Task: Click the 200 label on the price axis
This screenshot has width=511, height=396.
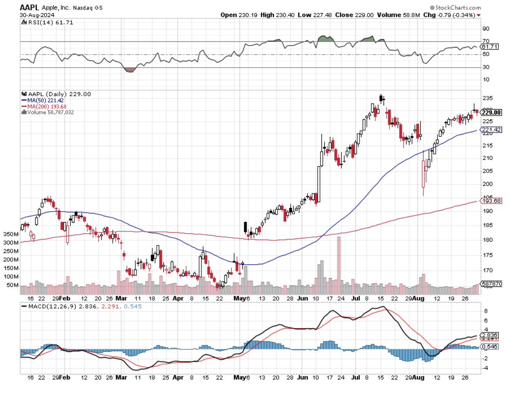Action: tap(487, 184)
